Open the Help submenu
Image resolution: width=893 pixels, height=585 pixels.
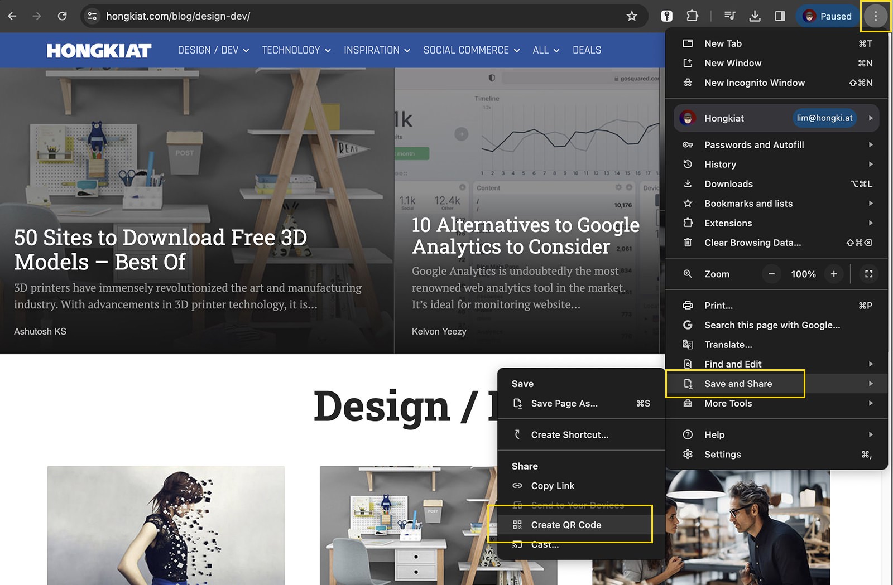(x=776, y=435)
